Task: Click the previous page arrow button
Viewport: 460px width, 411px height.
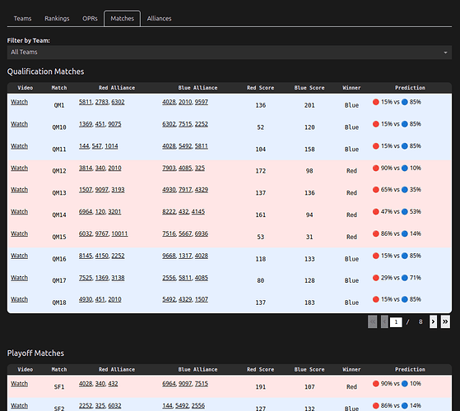Action: 384,322
